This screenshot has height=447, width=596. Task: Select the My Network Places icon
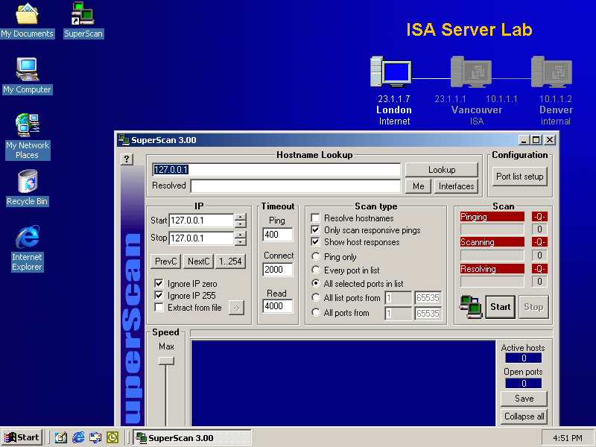(28, 124)
